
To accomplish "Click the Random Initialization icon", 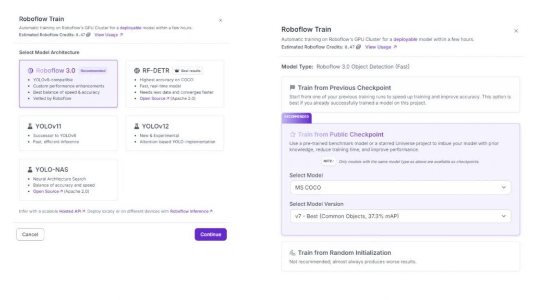I will (x=293, y=253).
